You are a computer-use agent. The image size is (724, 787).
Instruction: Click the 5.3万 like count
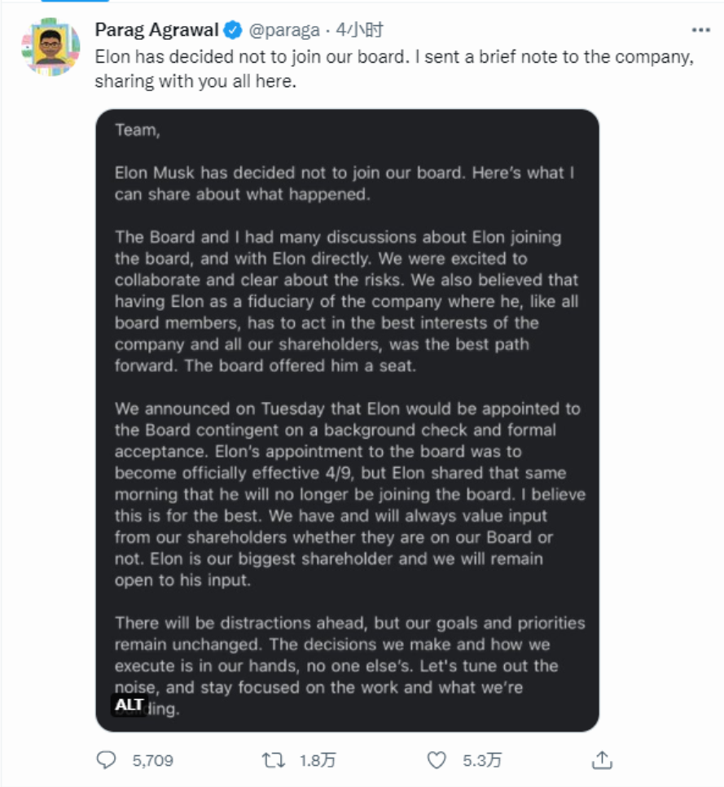point(482,760)
